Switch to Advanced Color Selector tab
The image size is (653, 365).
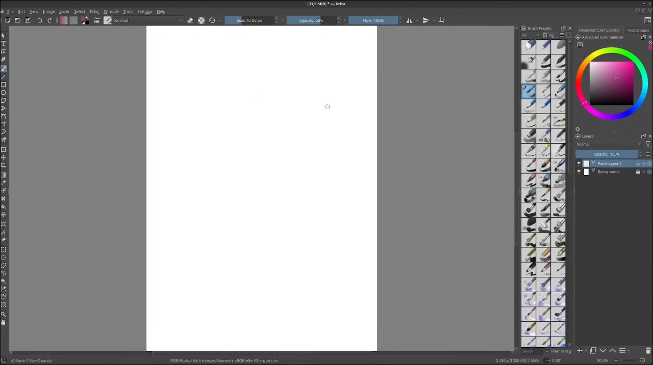(x=599, y=30)
